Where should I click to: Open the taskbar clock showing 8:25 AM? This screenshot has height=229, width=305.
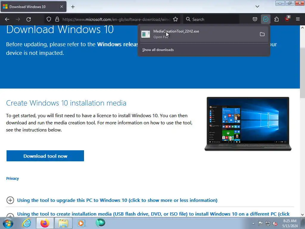[x=290, y=223]
